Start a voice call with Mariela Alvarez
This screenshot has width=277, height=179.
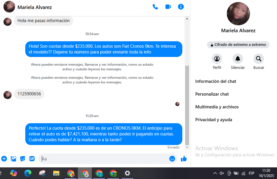tap(155, 7)
